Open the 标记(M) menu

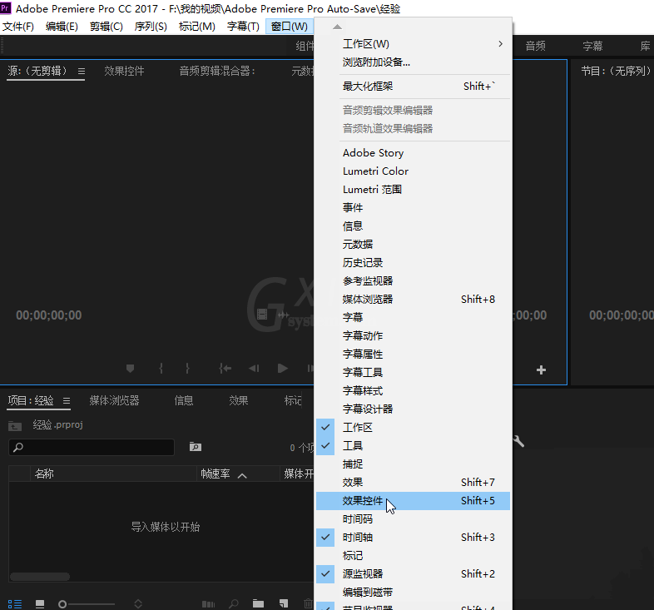click(x=197, y=27)
